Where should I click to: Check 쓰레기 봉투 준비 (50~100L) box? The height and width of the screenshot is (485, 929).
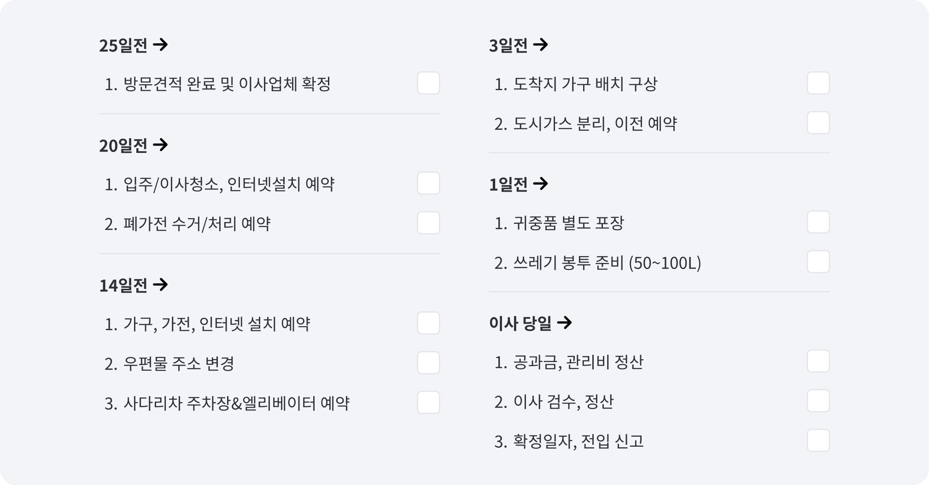point(818,262)
